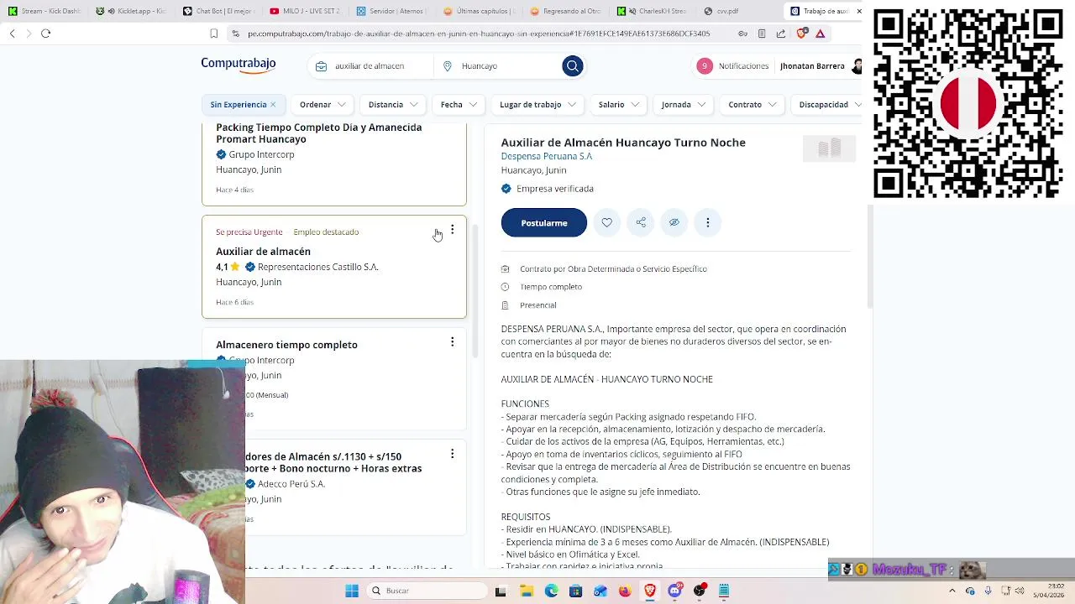The image size is (1075, 604).
Task: Open options menu on Auxiliar de almacén card
Action: click(x=452, y=229)
